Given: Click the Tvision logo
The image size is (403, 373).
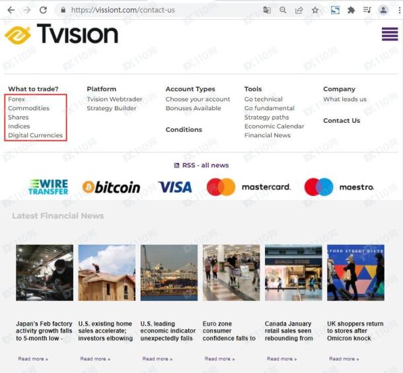Looking at the screenshot, I should [x=61, y=34].
